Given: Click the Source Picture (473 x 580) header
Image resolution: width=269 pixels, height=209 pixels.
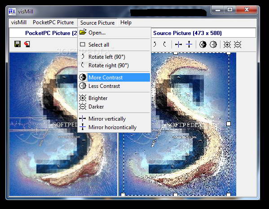Looking at the screenshot, I should (187, 33).
